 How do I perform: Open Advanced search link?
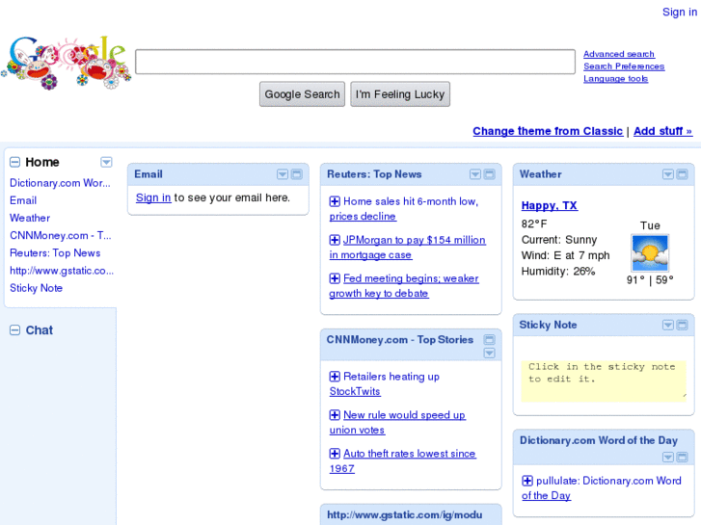(x=619, y=54)
